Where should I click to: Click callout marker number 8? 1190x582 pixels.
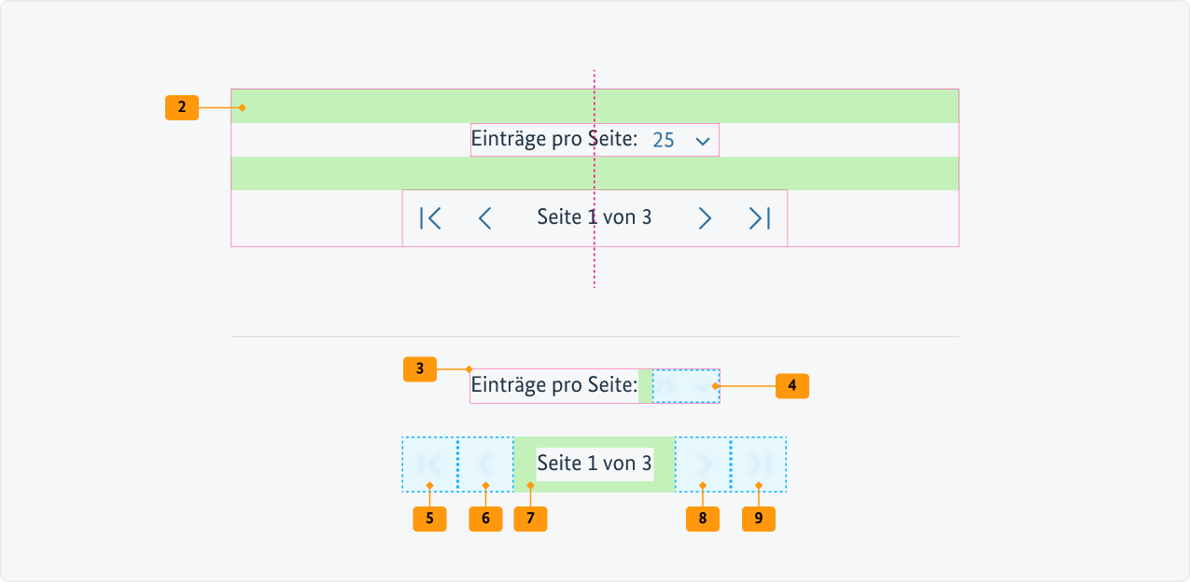click(x=703, y=518)
